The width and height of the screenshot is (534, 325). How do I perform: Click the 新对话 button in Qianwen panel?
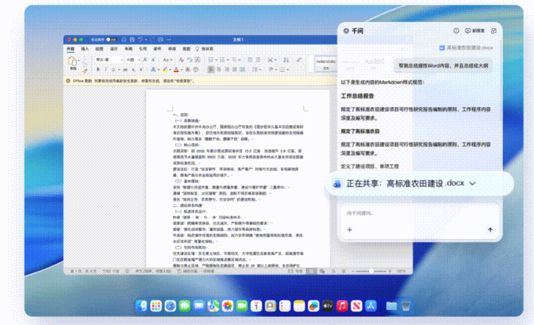point(475,31)
